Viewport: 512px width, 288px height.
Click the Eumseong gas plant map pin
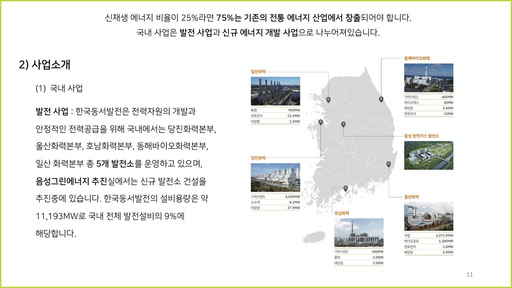pos(343,124)
